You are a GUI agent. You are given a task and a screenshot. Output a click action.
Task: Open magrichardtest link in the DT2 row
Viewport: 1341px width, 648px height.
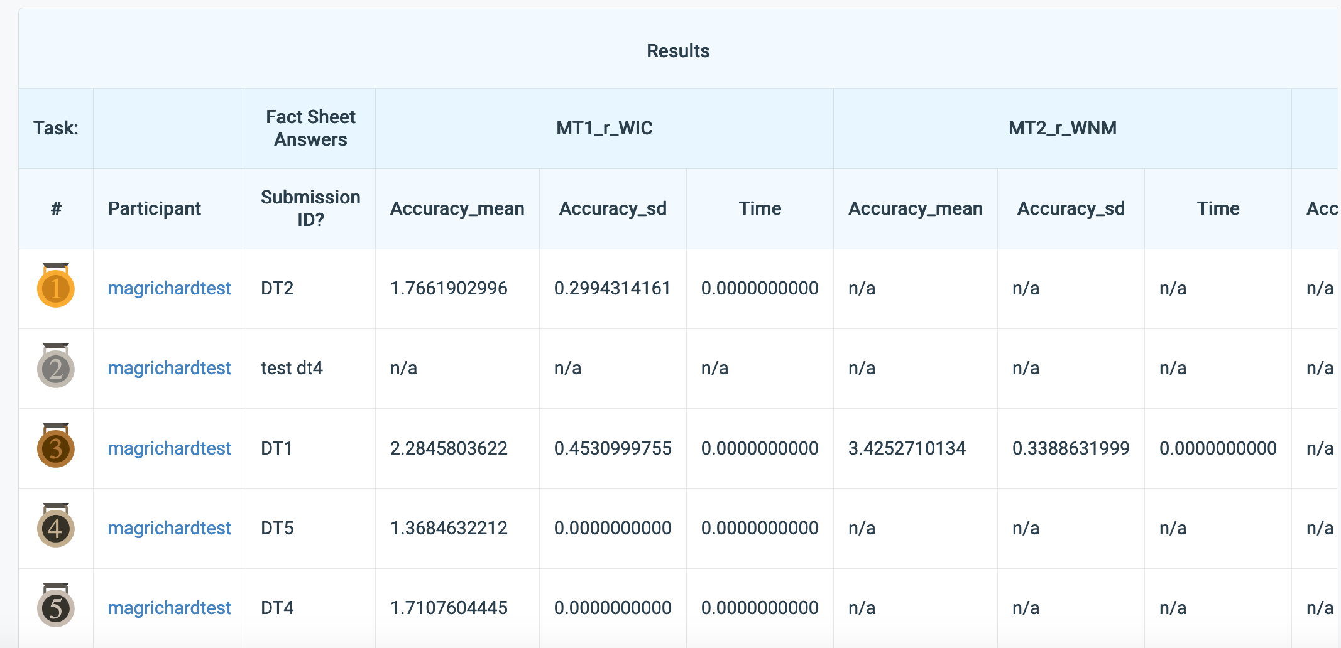point(169,288)
